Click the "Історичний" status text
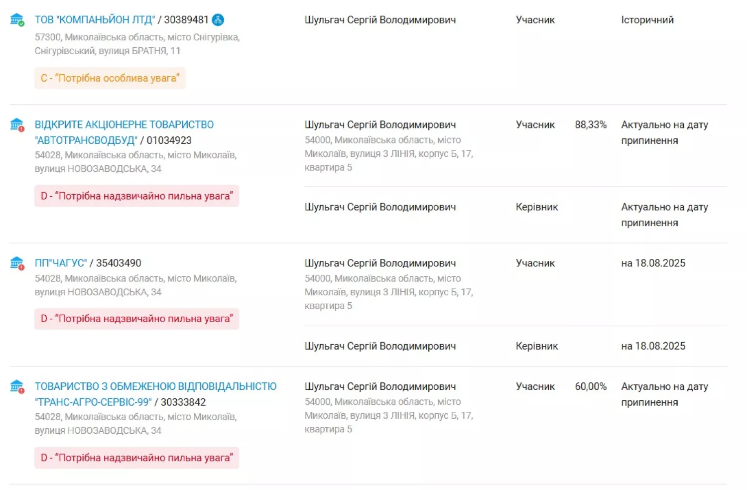 [647, 20]
